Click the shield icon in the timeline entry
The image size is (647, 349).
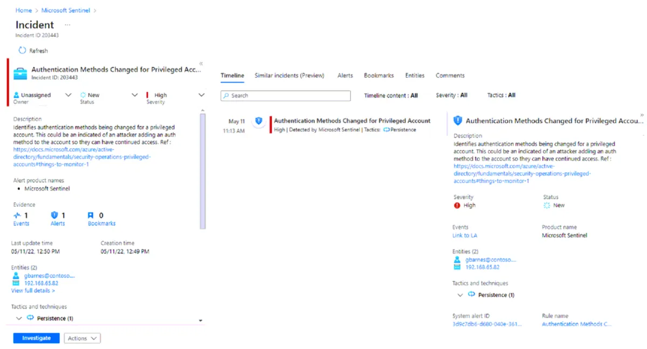point(258,121)
